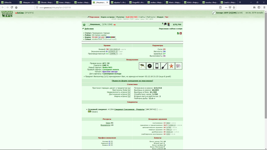Image resolution: width=267 pixels, height=150 pixels.
Task: Switch to the bunsha tab
Action: click(210, 2)
